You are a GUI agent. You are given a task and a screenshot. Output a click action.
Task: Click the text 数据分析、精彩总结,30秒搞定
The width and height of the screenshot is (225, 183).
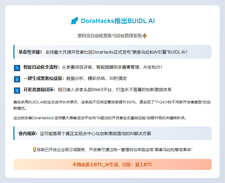pos(96,79)
